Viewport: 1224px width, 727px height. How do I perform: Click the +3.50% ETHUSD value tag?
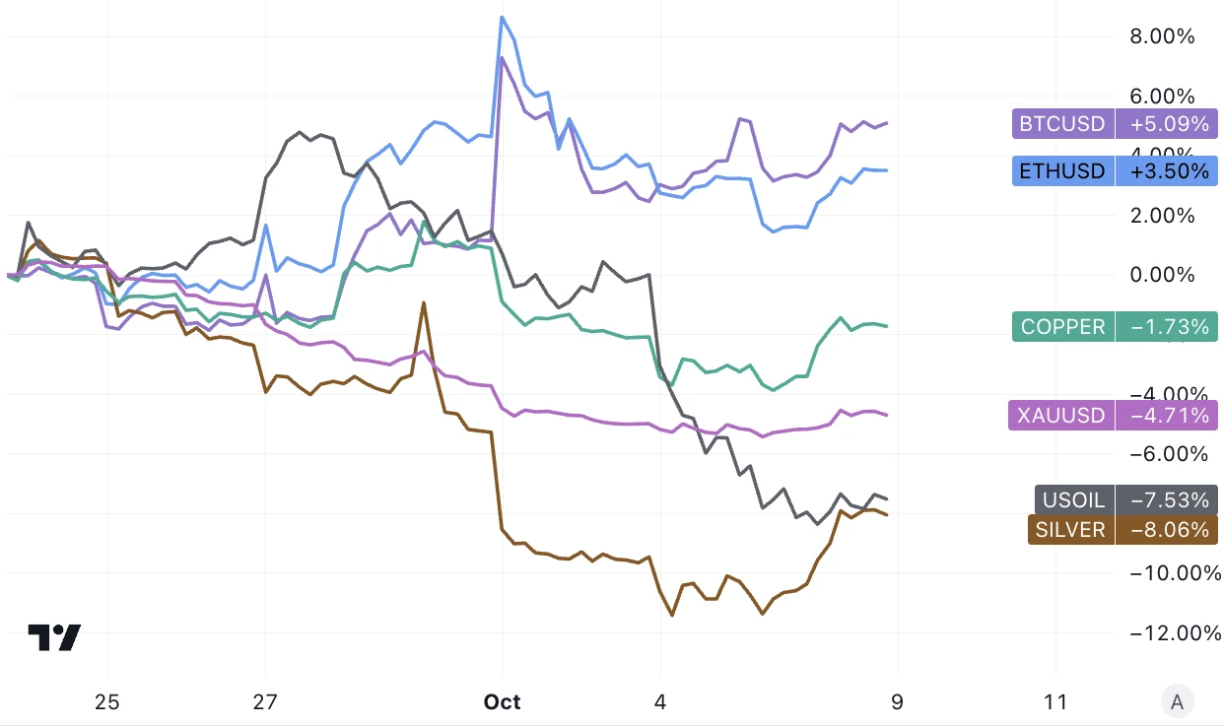point(1167,171)
